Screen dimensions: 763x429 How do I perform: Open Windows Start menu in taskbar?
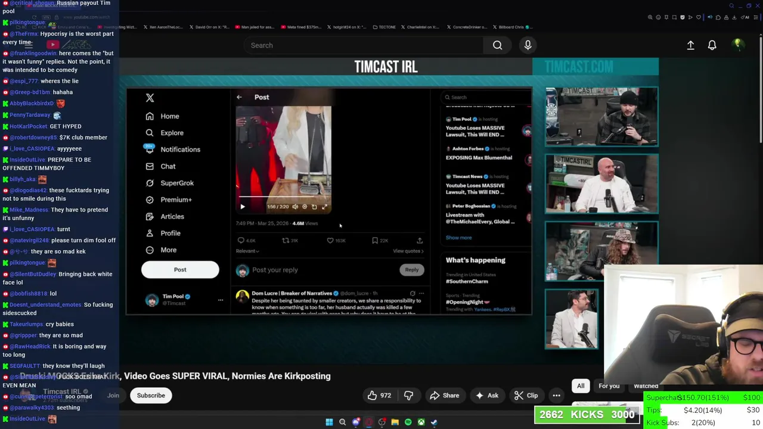pos(329,422)
